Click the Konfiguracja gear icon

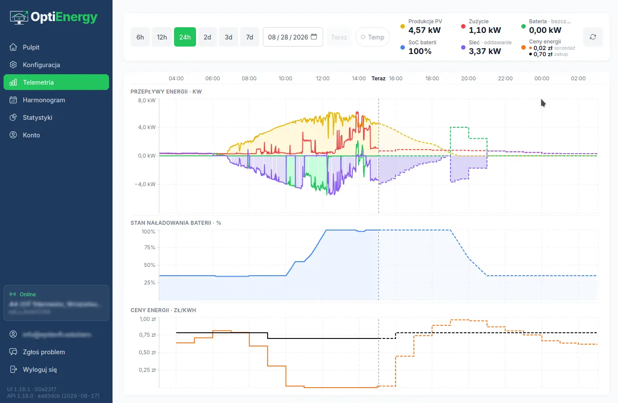pyautogui.click(x=13, y=65)
